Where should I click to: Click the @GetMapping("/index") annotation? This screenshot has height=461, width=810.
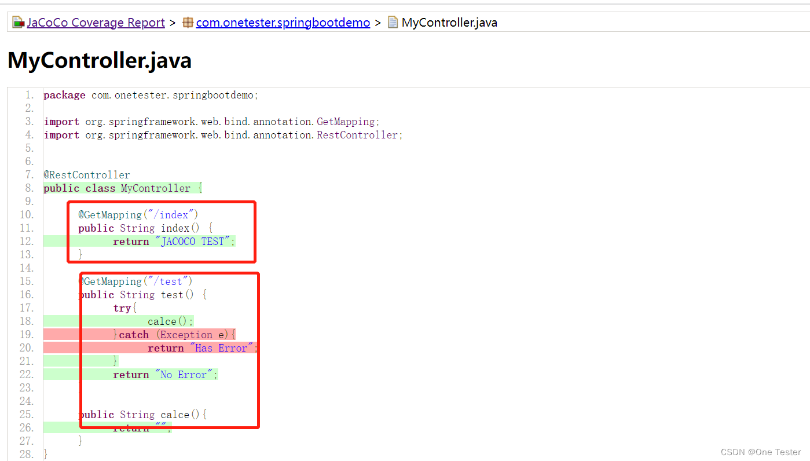click(x=138, y=215)
